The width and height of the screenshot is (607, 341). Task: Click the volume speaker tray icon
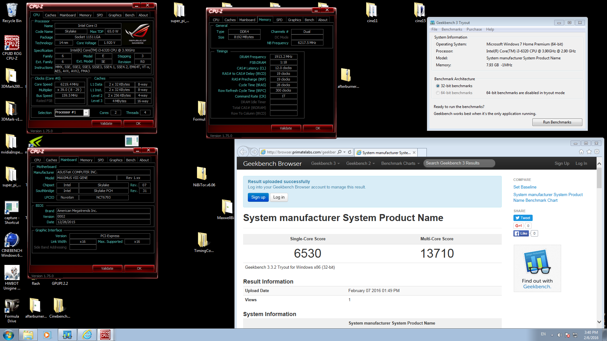point(560,335)
